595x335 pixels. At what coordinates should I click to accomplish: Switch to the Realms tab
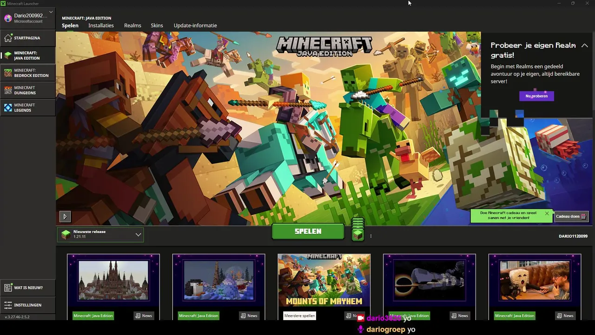tap(132, 26)
